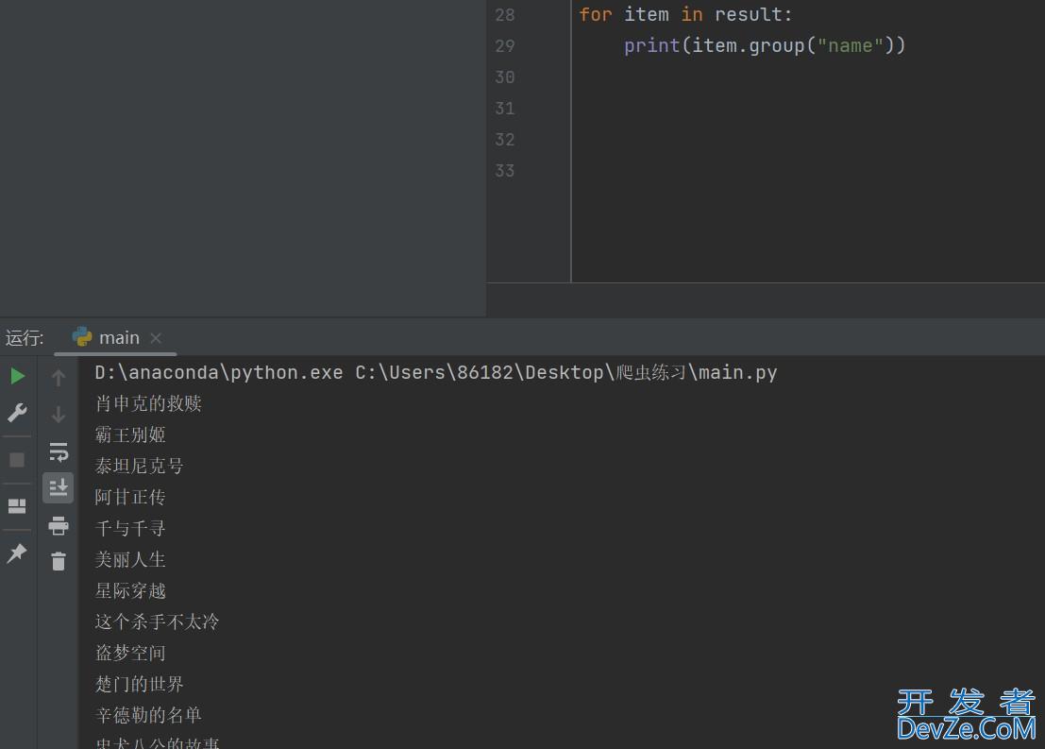Click the Restore Layout icon in Run panel

[x=17, y=506]
